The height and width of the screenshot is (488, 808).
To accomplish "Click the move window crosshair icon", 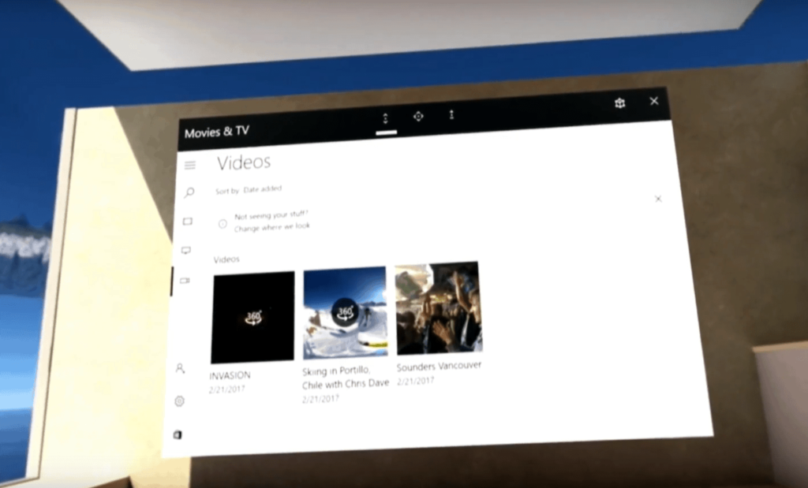I will click(418, 117).
